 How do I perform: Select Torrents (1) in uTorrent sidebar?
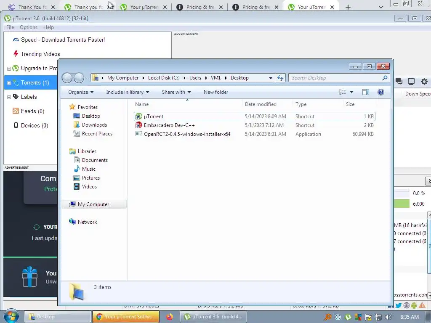point(35,83)
